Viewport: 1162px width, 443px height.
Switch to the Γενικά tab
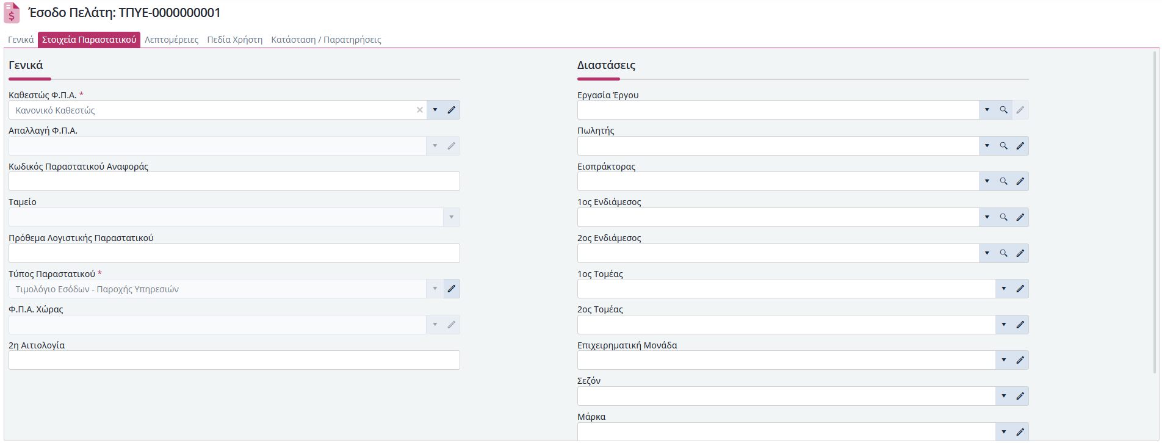click(x=21, y=40)
